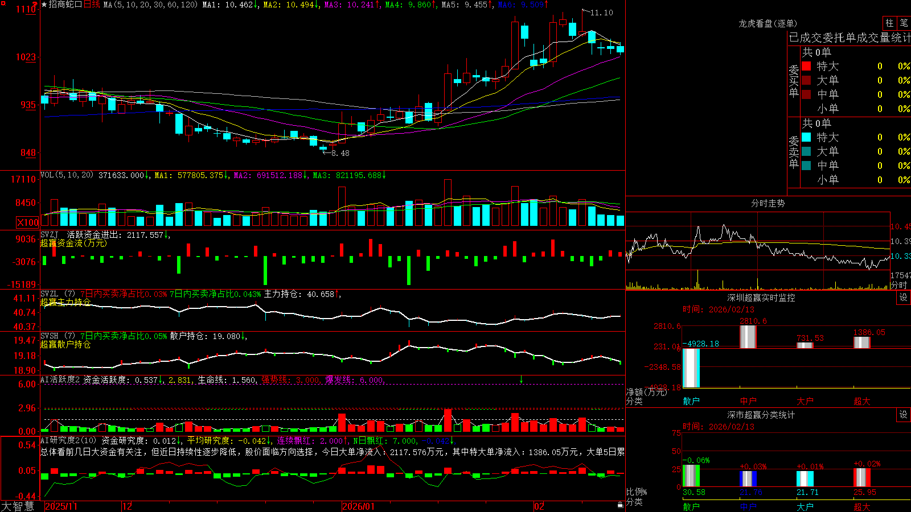Screen dimensions: 911x512
Task: Click the lock icon on the time axis
Action: point(620,505)
